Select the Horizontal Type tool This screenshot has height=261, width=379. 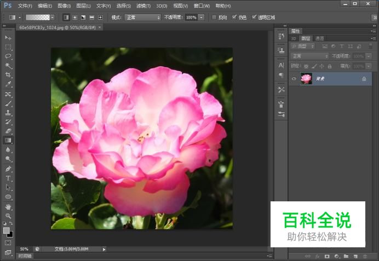[8, 178]
